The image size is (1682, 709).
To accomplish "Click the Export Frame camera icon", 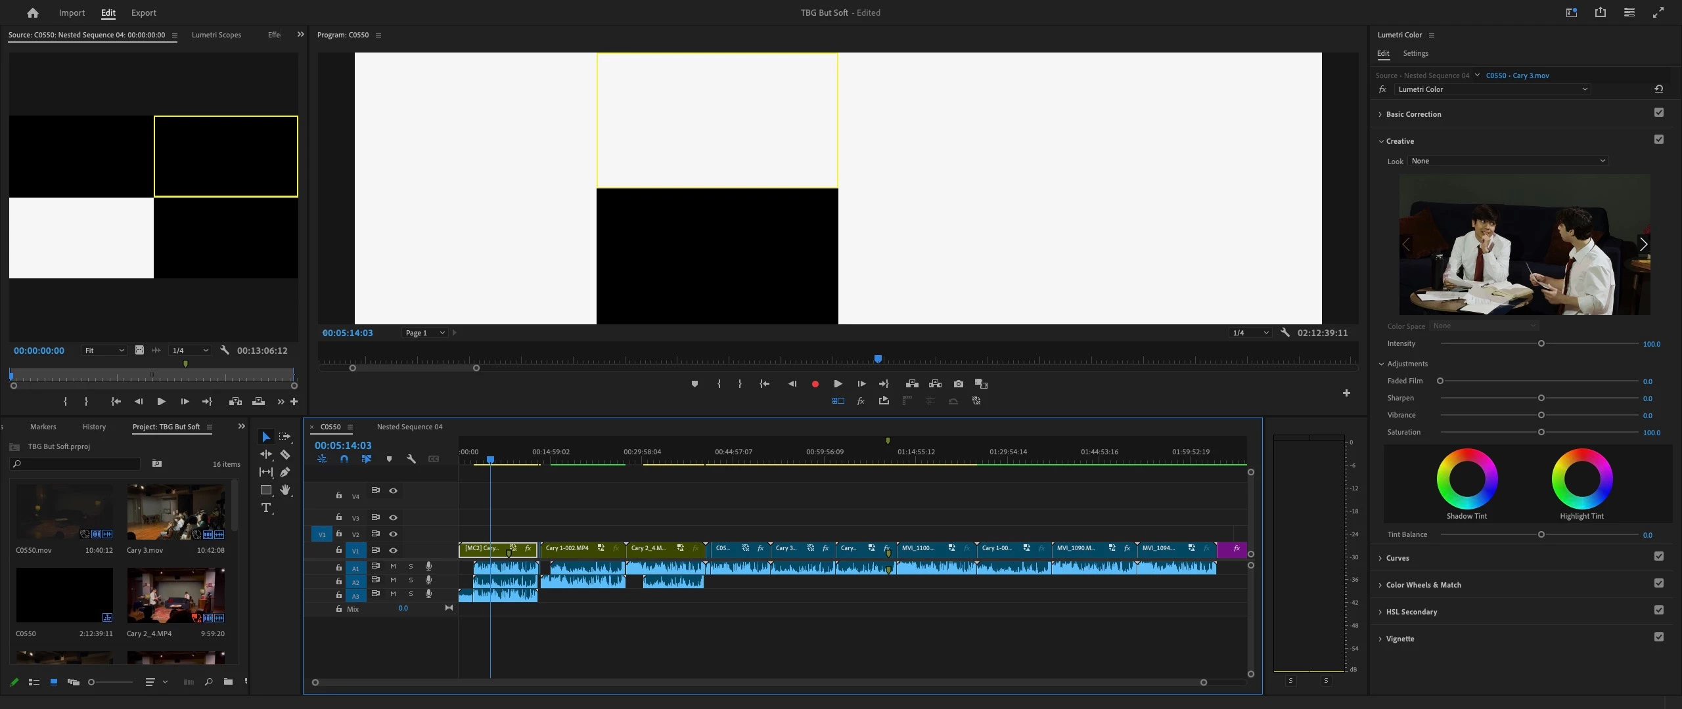I will [959, 384].
